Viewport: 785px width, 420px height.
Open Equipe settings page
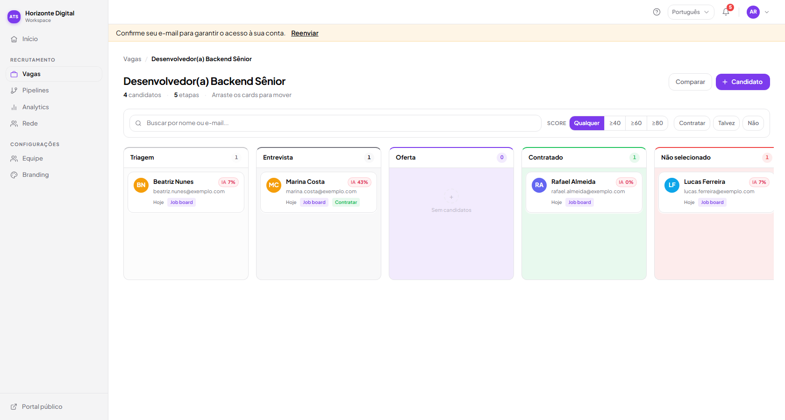click(54, 158)
